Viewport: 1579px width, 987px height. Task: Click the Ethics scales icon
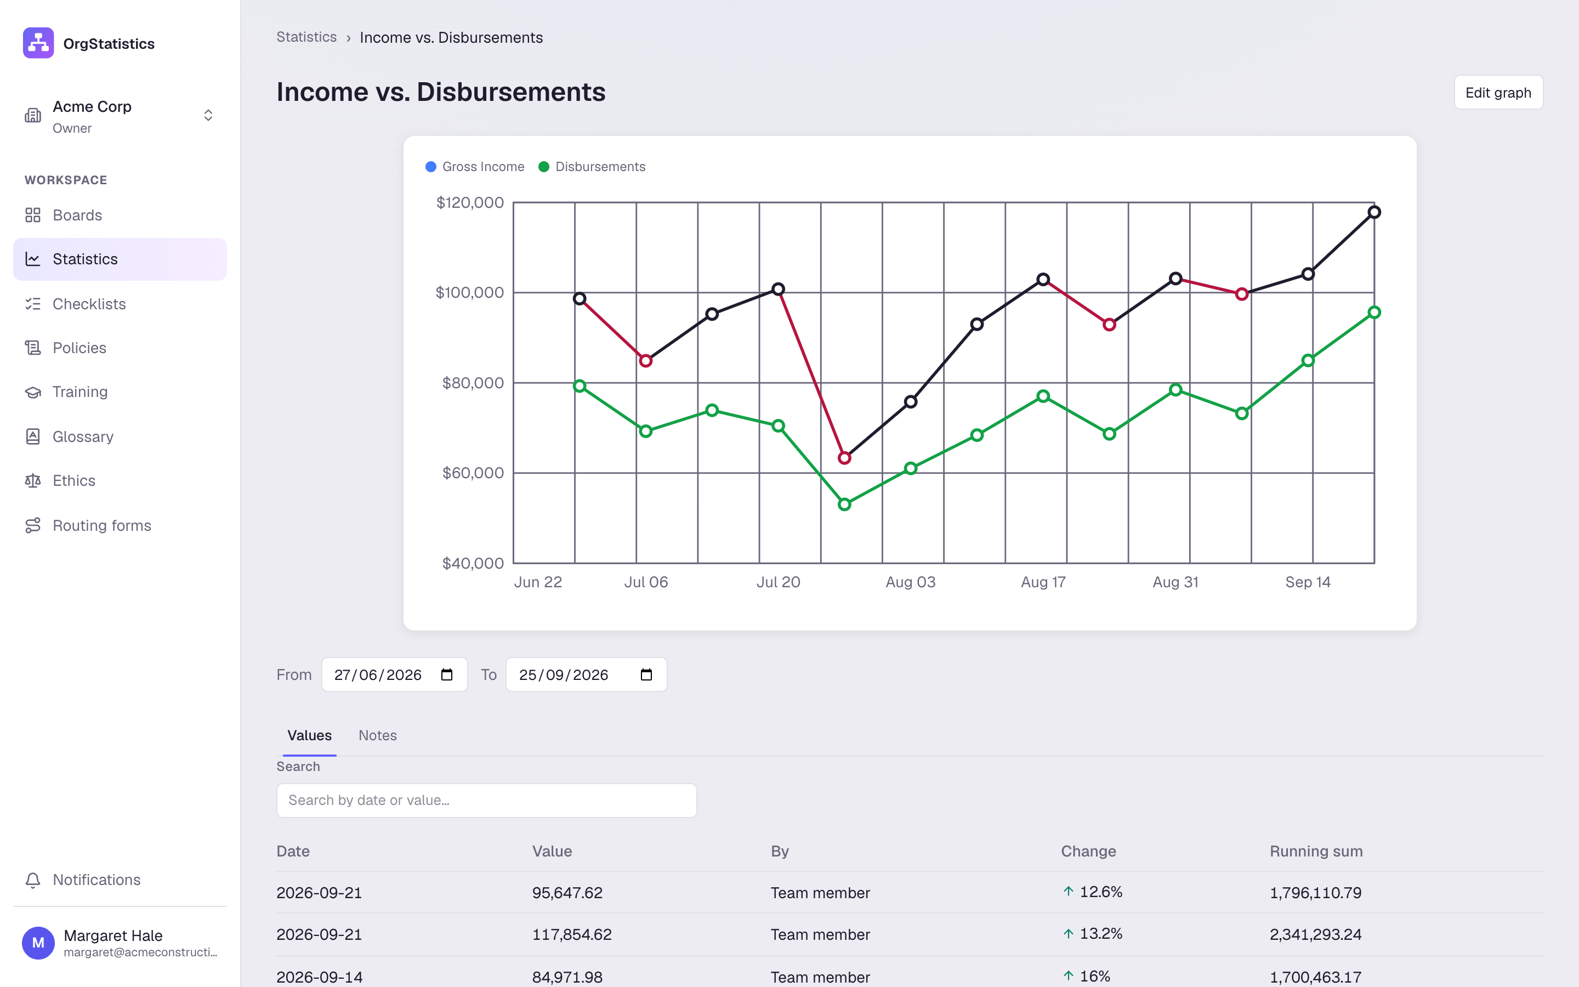coord(33,481)
